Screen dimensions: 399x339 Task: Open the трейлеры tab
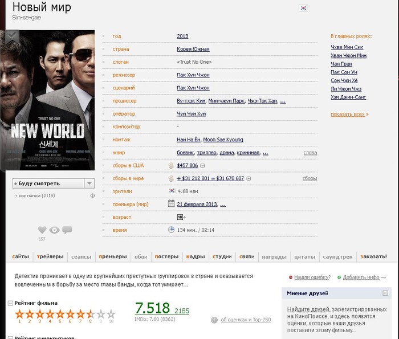(50, 256)
